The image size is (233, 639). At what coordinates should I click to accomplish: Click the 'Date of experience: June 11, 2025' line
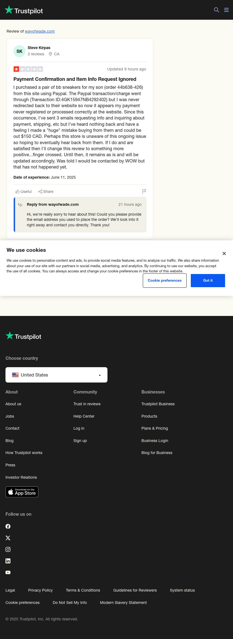click(45, 177)
